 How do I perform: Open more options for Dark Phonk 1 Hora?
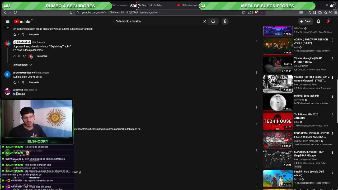(332, 59)
